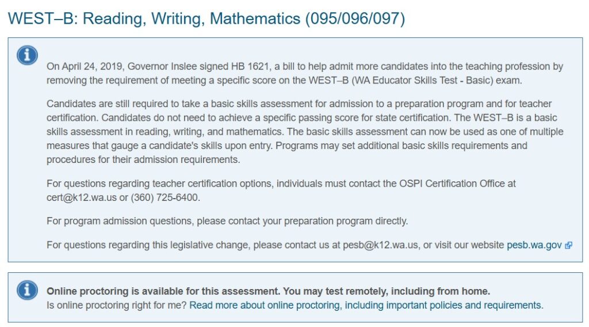
Task: Click the 'For program admission questions' sentence
Action: point(227,221)
